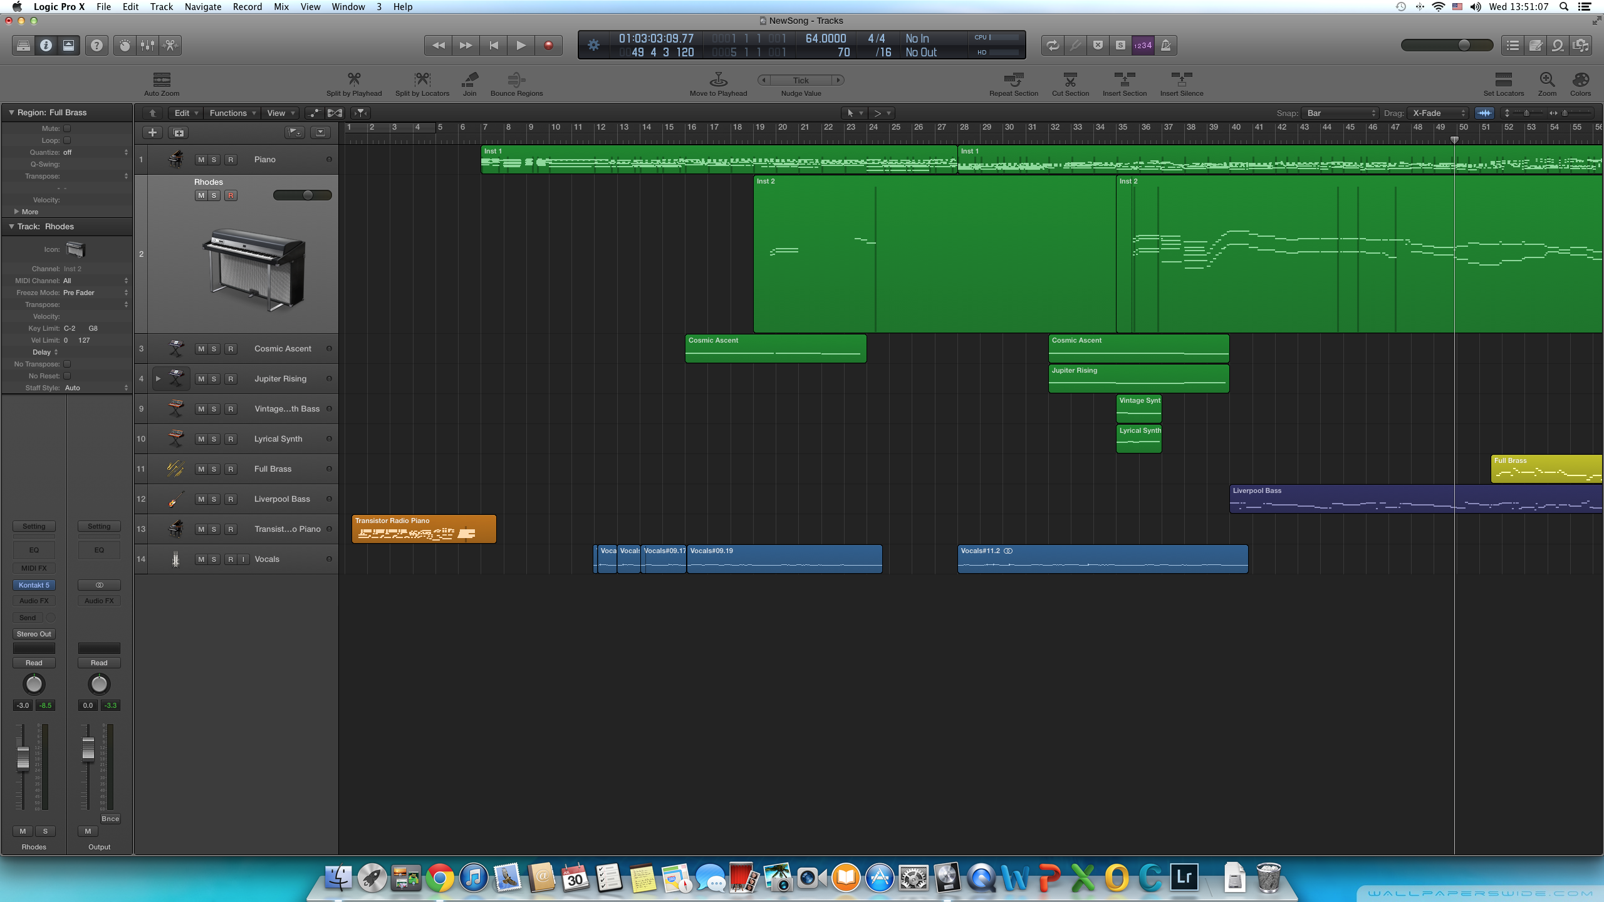Viewport: 1604px width, 902px height.
Task: Enable the metronome click icon
Action: coord(1165,45)
